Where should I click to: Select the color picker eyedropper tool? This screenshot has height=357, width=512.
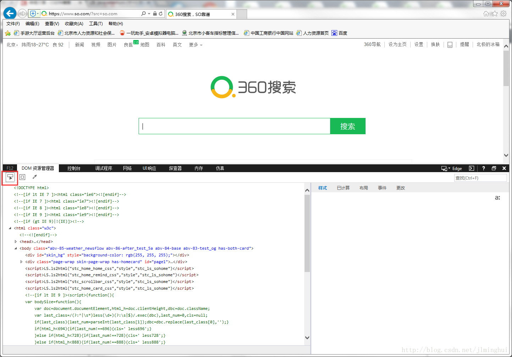[x=34, y=177]
